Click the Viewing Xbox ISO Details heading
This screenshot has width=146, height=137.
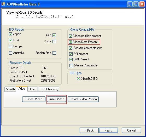tap(24, 13)
